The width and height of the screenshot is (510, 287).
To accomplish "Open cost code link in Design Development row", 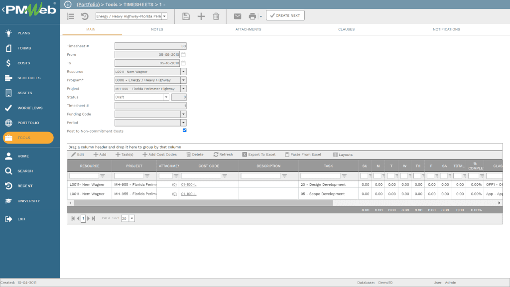I will tap(189, 184).
